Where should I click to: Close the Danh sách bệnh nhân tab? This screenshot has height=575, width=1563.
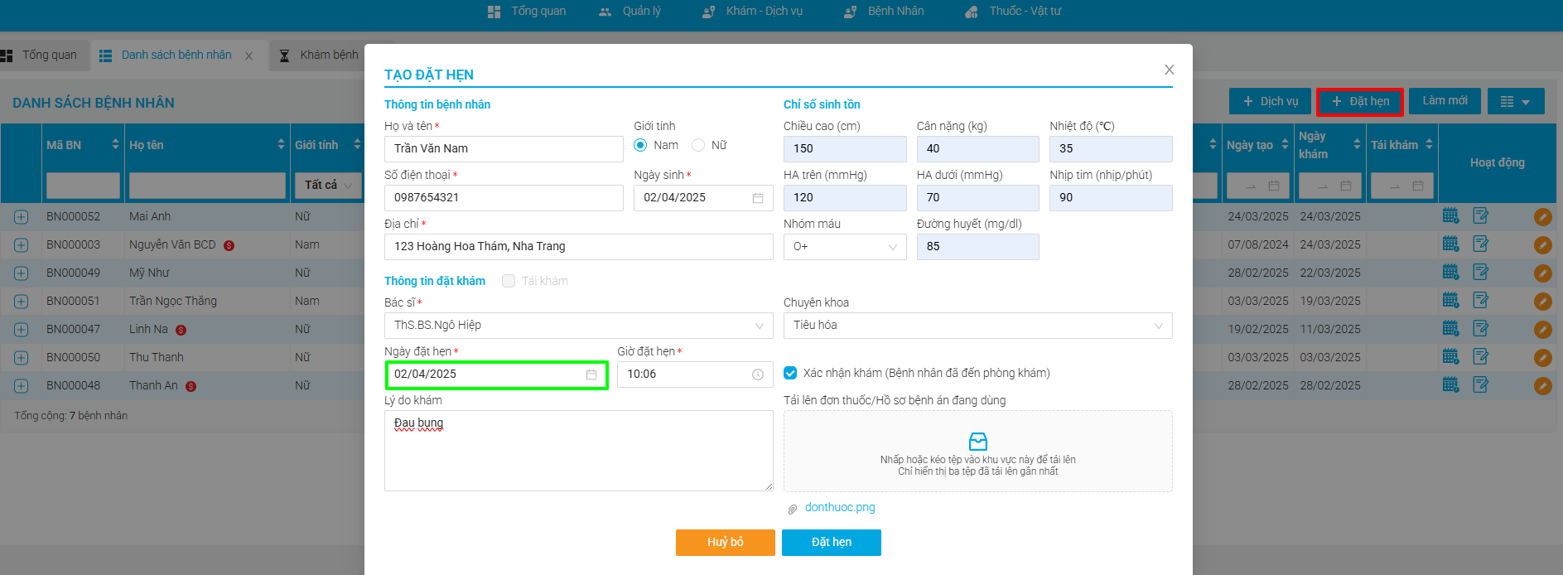tap(249, 56)
